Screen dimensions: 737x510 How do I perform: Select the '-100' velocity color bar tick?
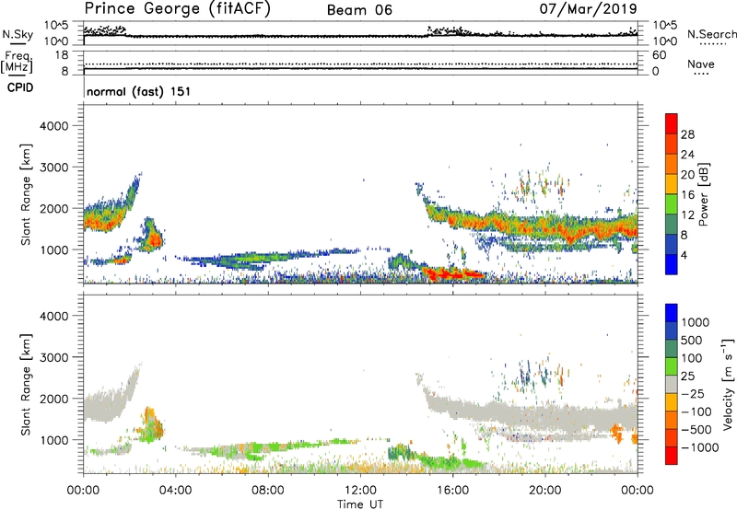click(696, 411)
